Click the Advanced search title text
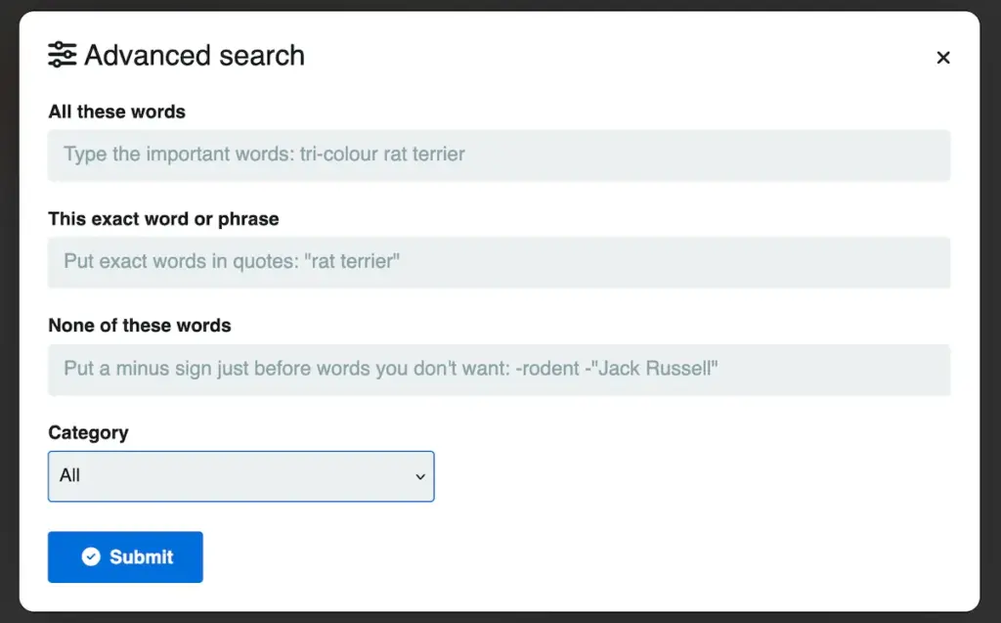 click(195, 55)
